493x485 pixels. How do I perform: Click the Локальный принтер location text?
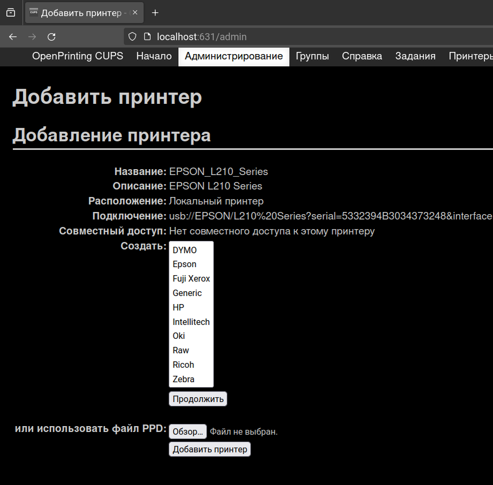216,201
